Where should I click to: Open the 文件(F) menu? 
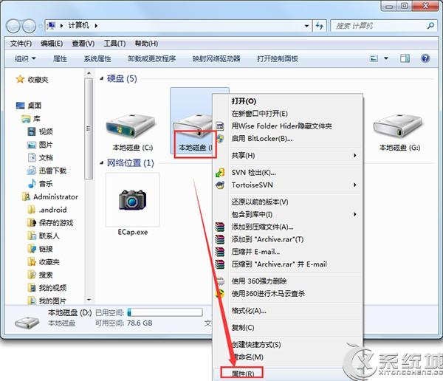(x=21, y=44)
